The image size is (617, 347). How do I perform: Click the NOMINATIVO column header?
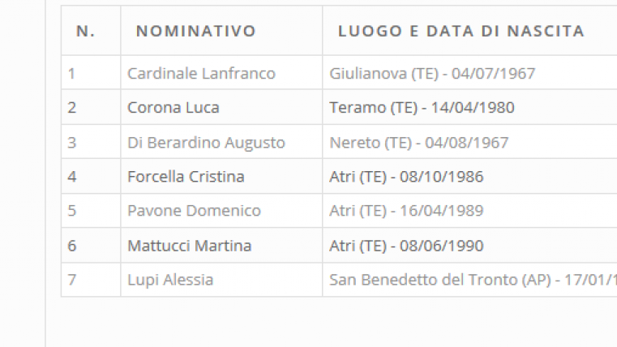click(x=196, y=31)
